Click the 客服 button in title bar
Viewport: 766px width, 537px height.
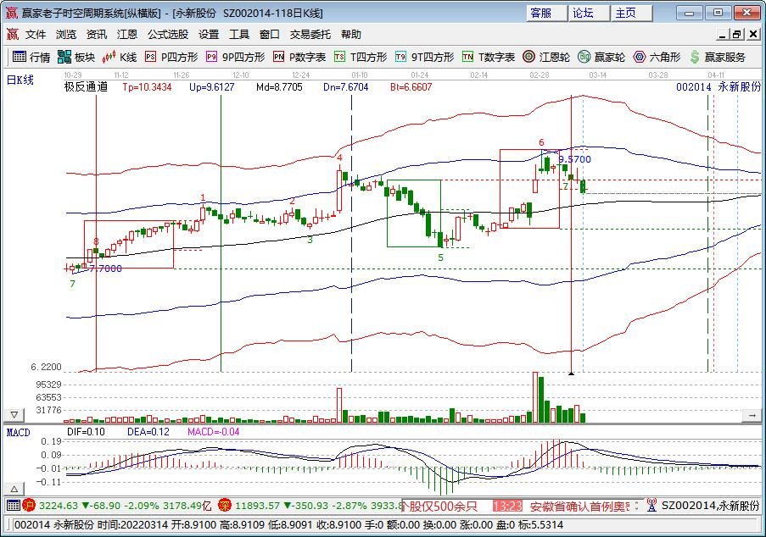pos(546,14)
